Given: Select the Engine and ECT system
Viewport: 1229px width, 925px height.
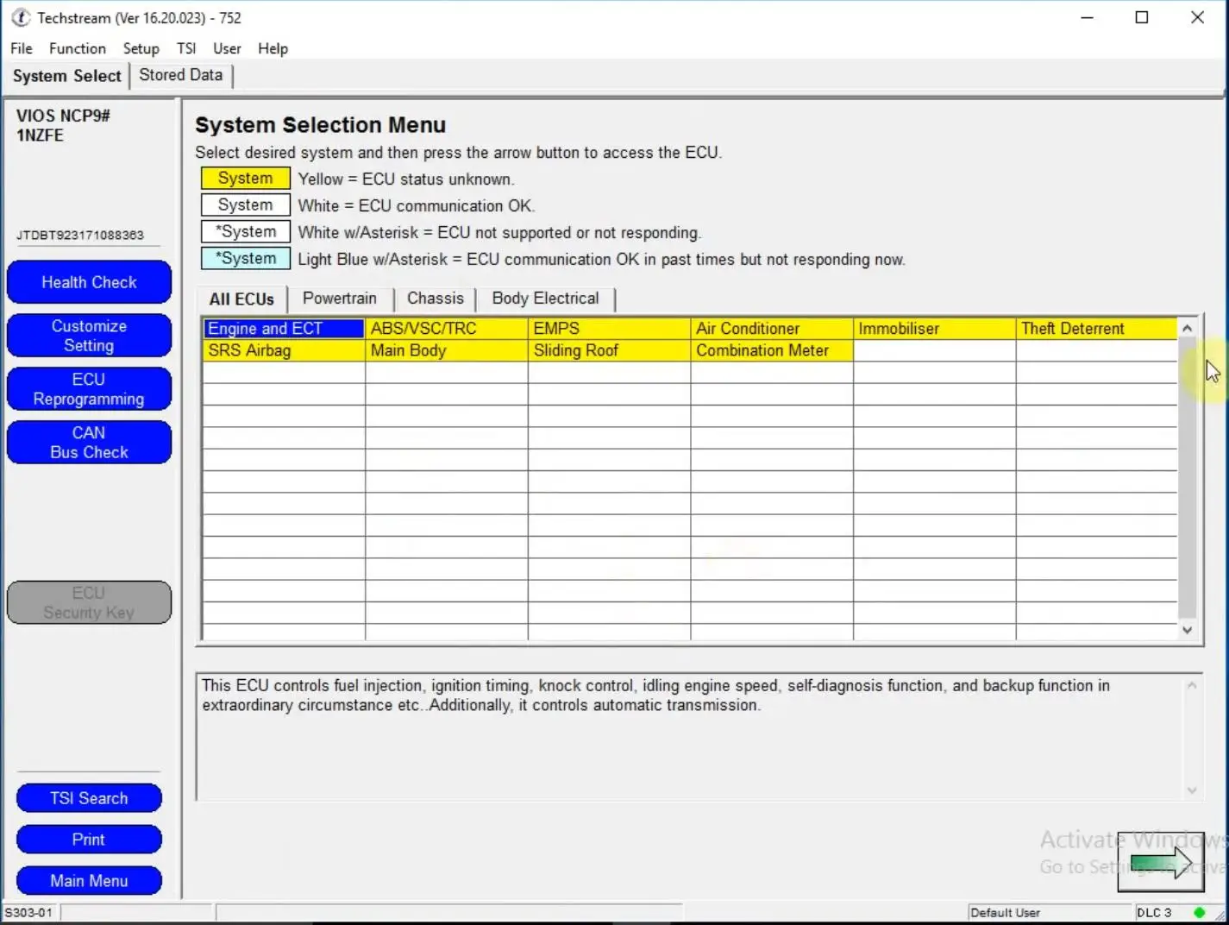Looking at the screenshot, I should pyautogui.click(x=284, y=329).
